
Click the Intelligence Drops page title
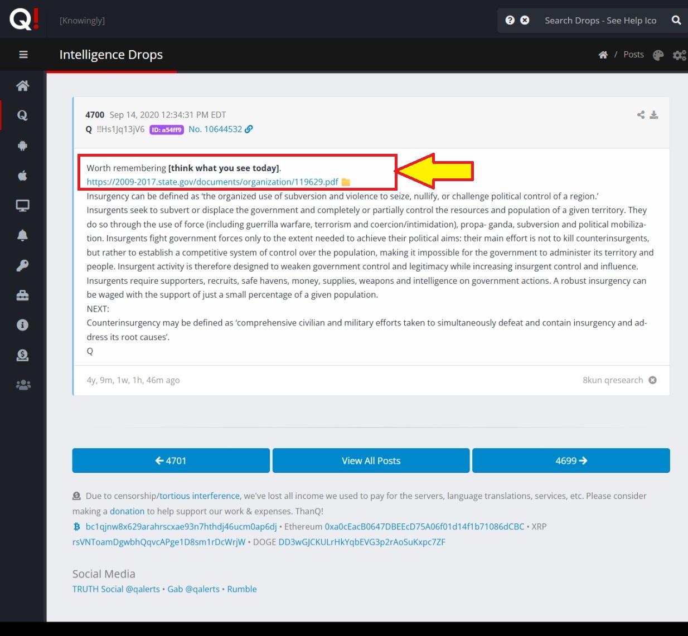tap(111, 55)
